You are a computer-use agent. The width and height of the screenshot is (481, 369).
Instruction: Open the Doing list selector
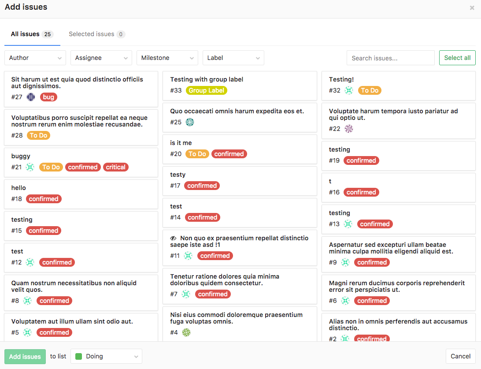point(106,356)
